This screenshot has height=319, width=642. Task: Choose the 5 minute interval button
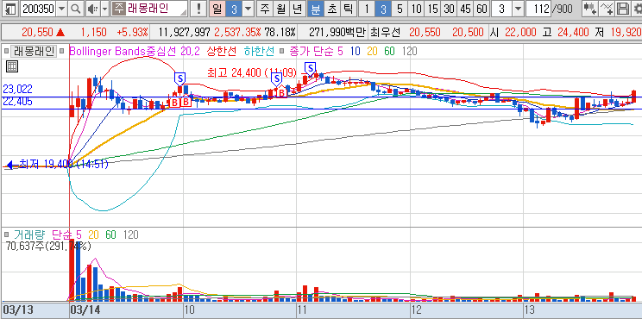coord(400,9)
